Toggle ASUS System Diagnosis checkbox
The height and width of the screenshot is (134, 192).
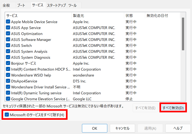click(x=8, y=57)
